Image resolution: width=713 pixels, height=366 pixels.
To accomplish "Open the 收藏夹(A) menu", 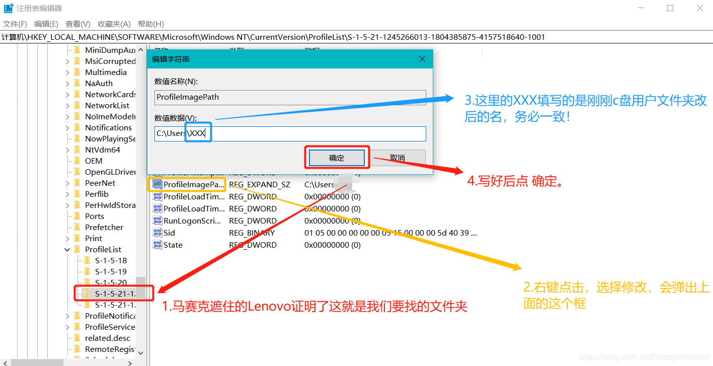I will (114, 24).
